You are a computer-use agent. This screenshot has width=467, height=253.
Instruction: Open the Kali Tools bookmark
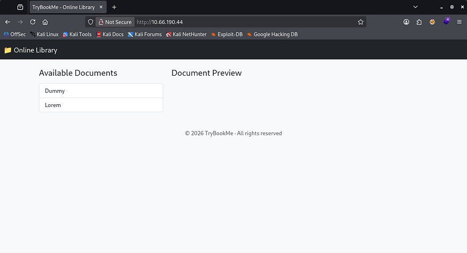77,34
